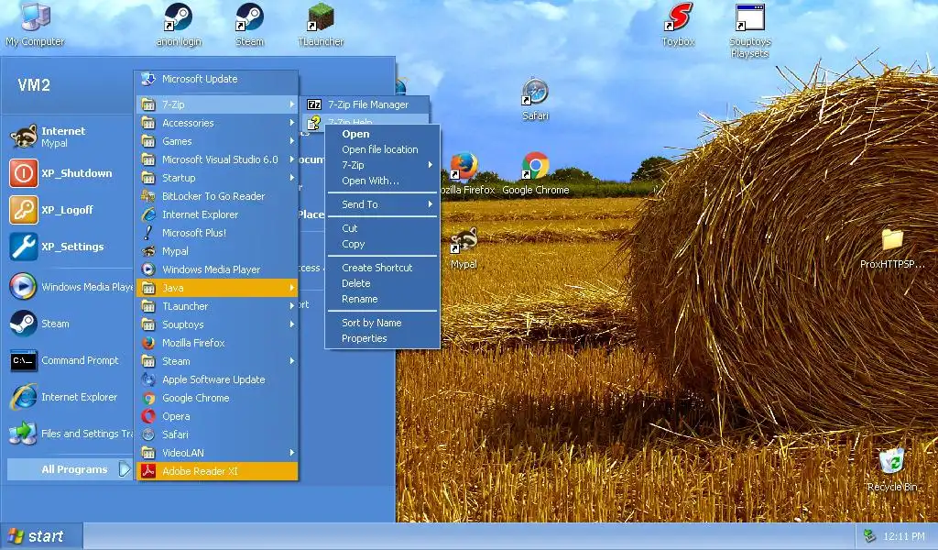Select the Mozilla Firefox desktop shortcut
Screen dimensions: 938x550
[466, 173]
